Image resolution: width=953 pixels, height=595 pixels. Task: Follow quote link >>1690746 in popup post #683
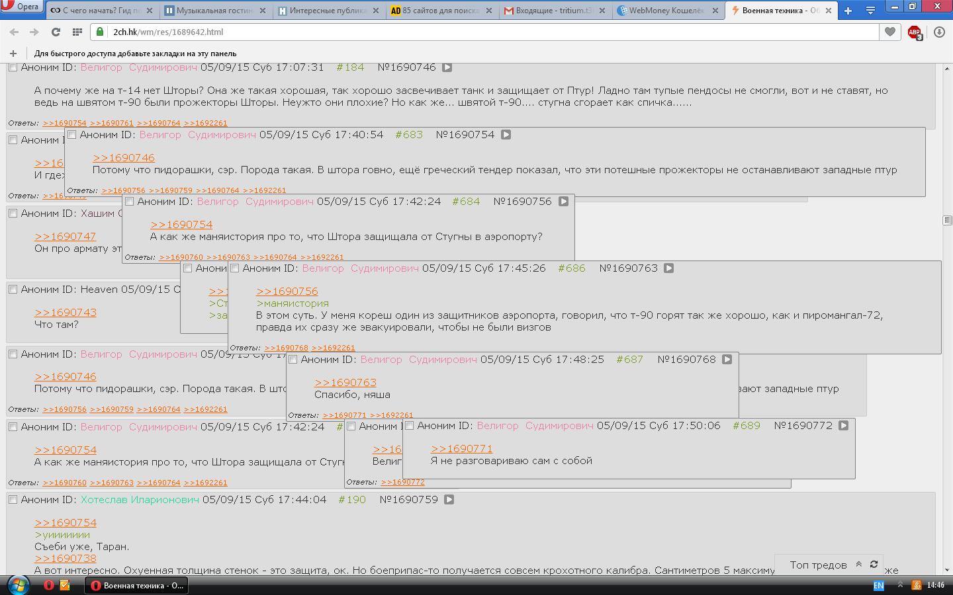[x=124, y=158]
